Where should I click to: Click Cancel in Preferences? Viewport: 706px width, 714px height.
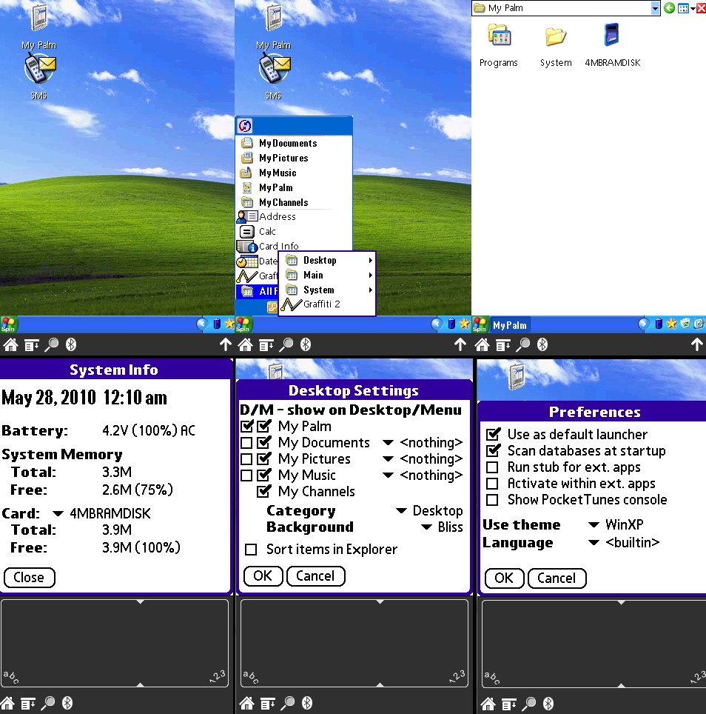[x=557, y=578]
